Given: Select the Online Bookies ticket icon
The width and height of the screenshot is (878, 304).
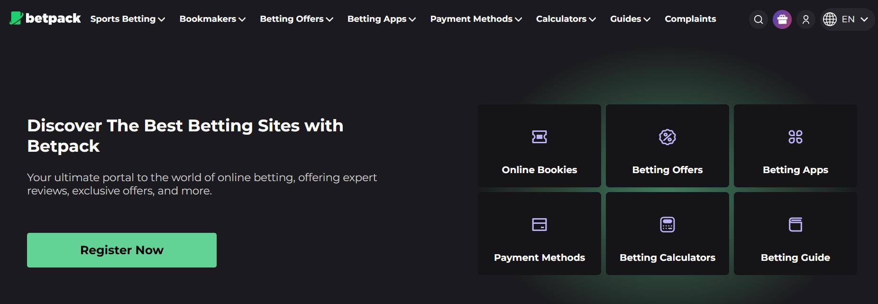Looking at the screenshot, I should tap(540, 137).
